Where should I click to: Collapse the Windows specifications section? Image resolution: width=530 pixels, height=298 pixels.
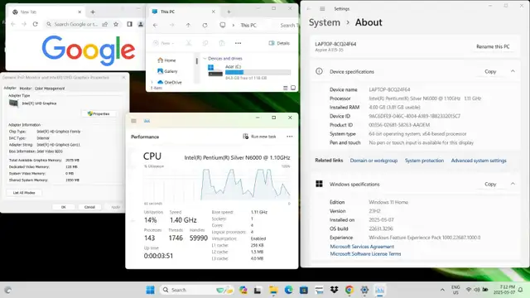pyautogui.click(x=513, y=184)
